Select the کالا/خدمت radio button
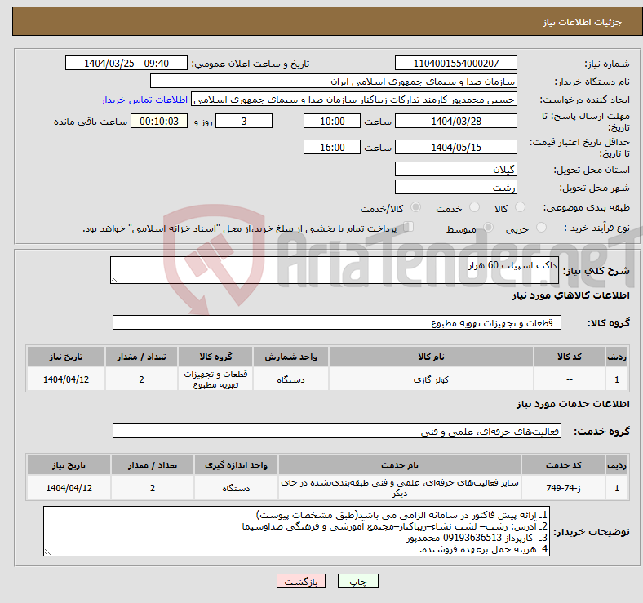The height and width of the screenshot is (603, 643). [x=415, y=207]
